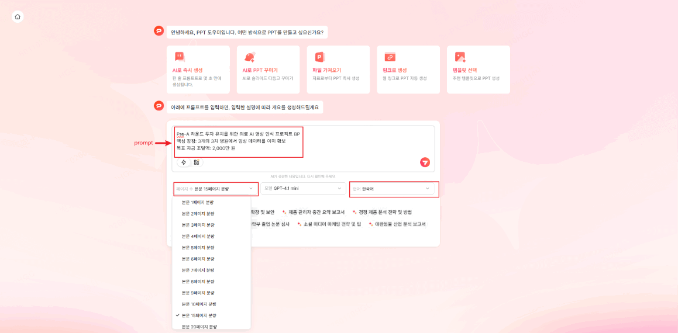Click the atom-shaped icon beside the lightning bolt

pos(197,162)
